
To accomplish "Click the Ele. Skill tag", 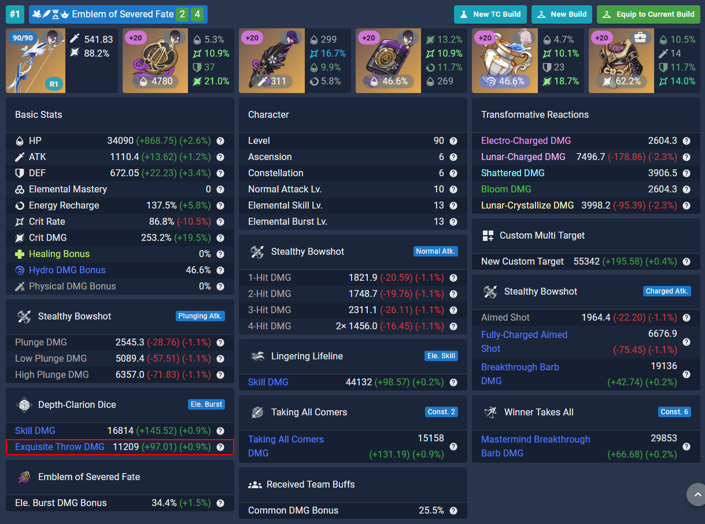I will pyautogui.click(x=441, y=356).
